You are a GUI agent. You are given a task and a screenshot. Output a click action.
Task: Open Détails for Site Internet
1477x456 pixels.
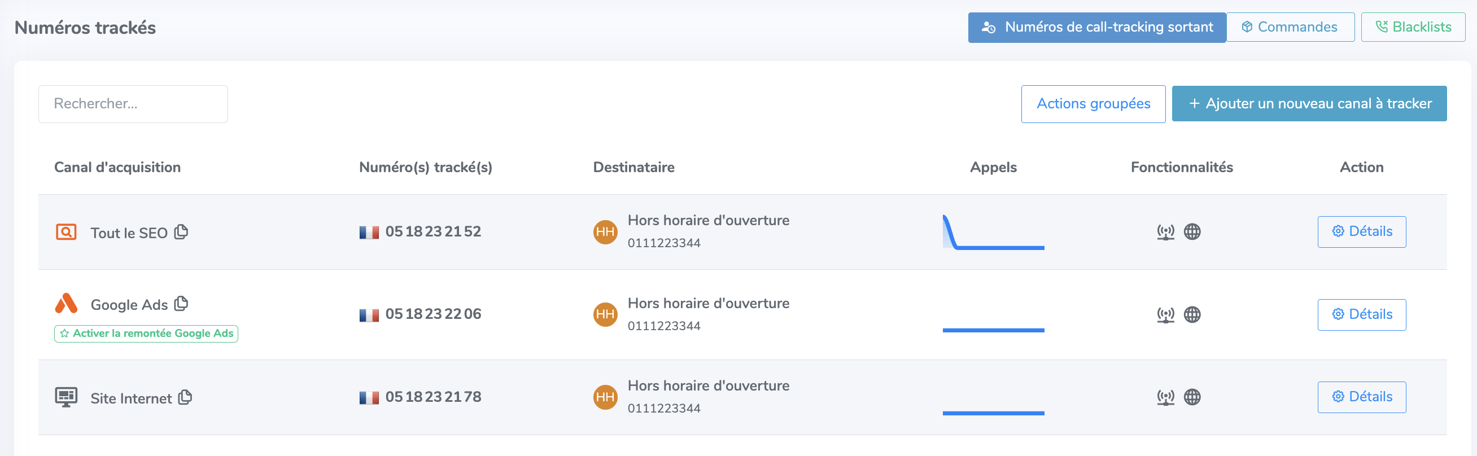tap(1361, 397)
